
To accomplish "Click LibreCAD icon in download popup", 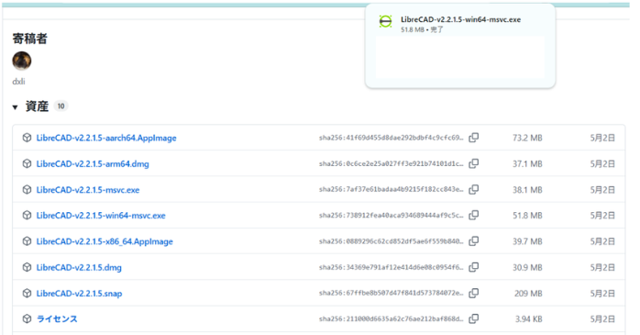I will point(385,21).
